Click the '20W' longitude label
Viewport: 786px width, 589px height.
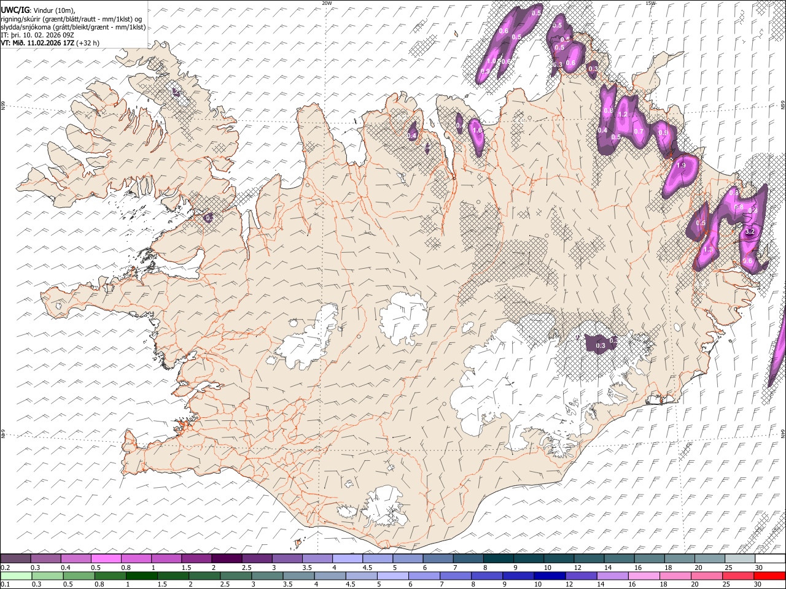[327, 3]
